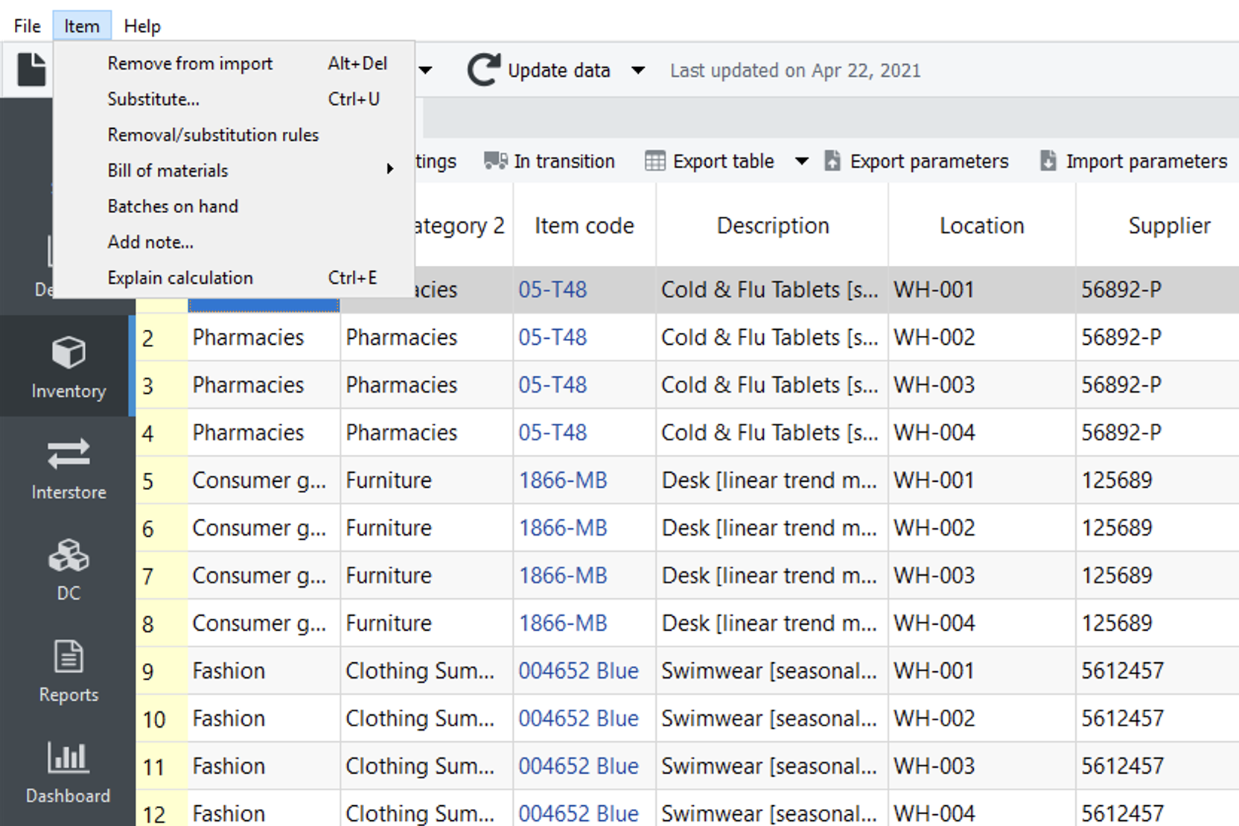The width and height of the screenshot is (1239, 826).
Task: Open the Inventory sidebar tab
Action: (68, 366)
